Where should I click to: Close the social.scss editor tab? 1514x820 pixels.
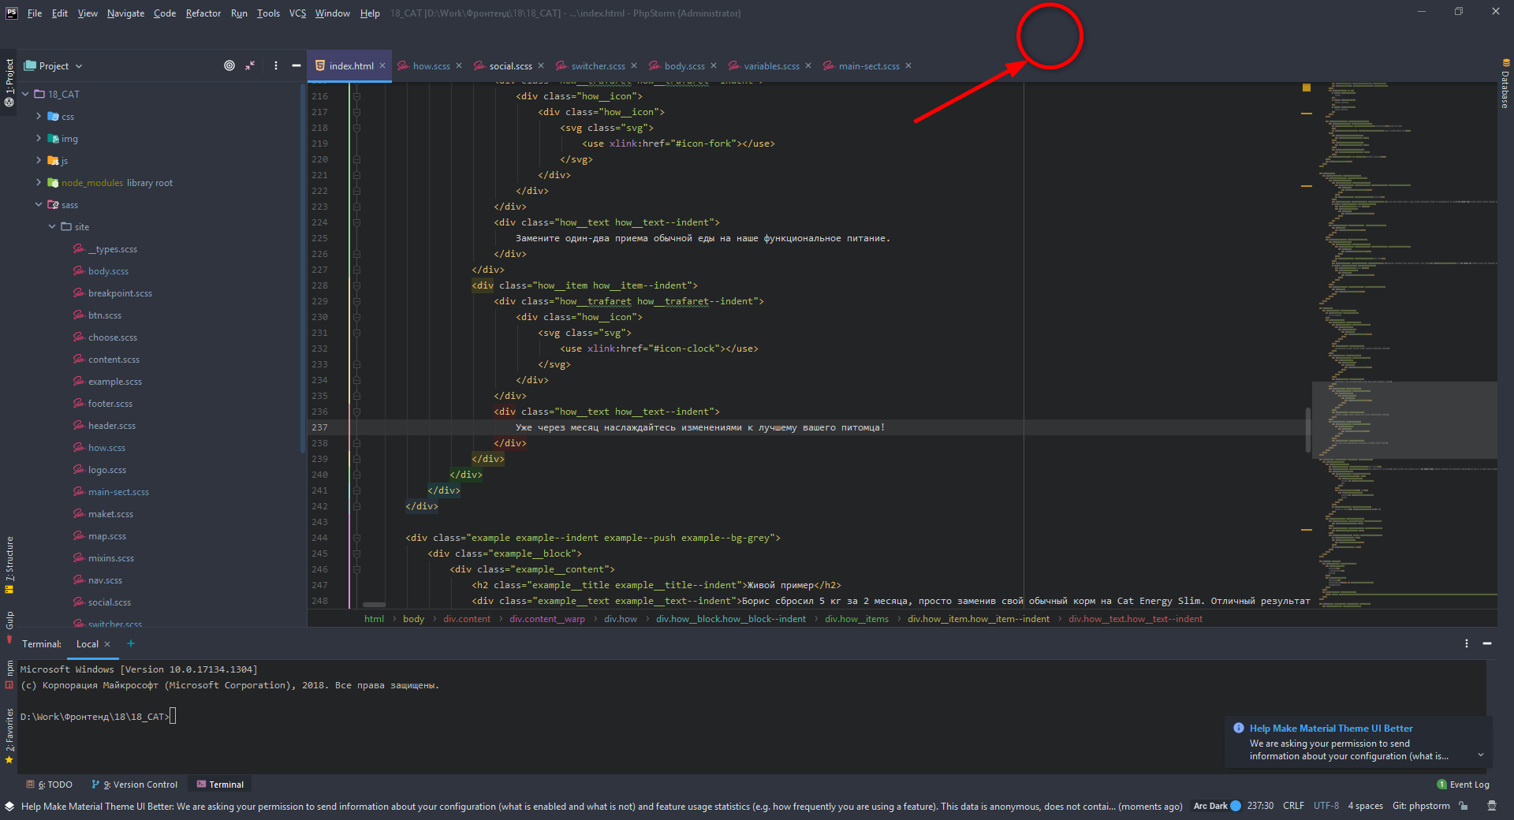(x=541, y=65)
